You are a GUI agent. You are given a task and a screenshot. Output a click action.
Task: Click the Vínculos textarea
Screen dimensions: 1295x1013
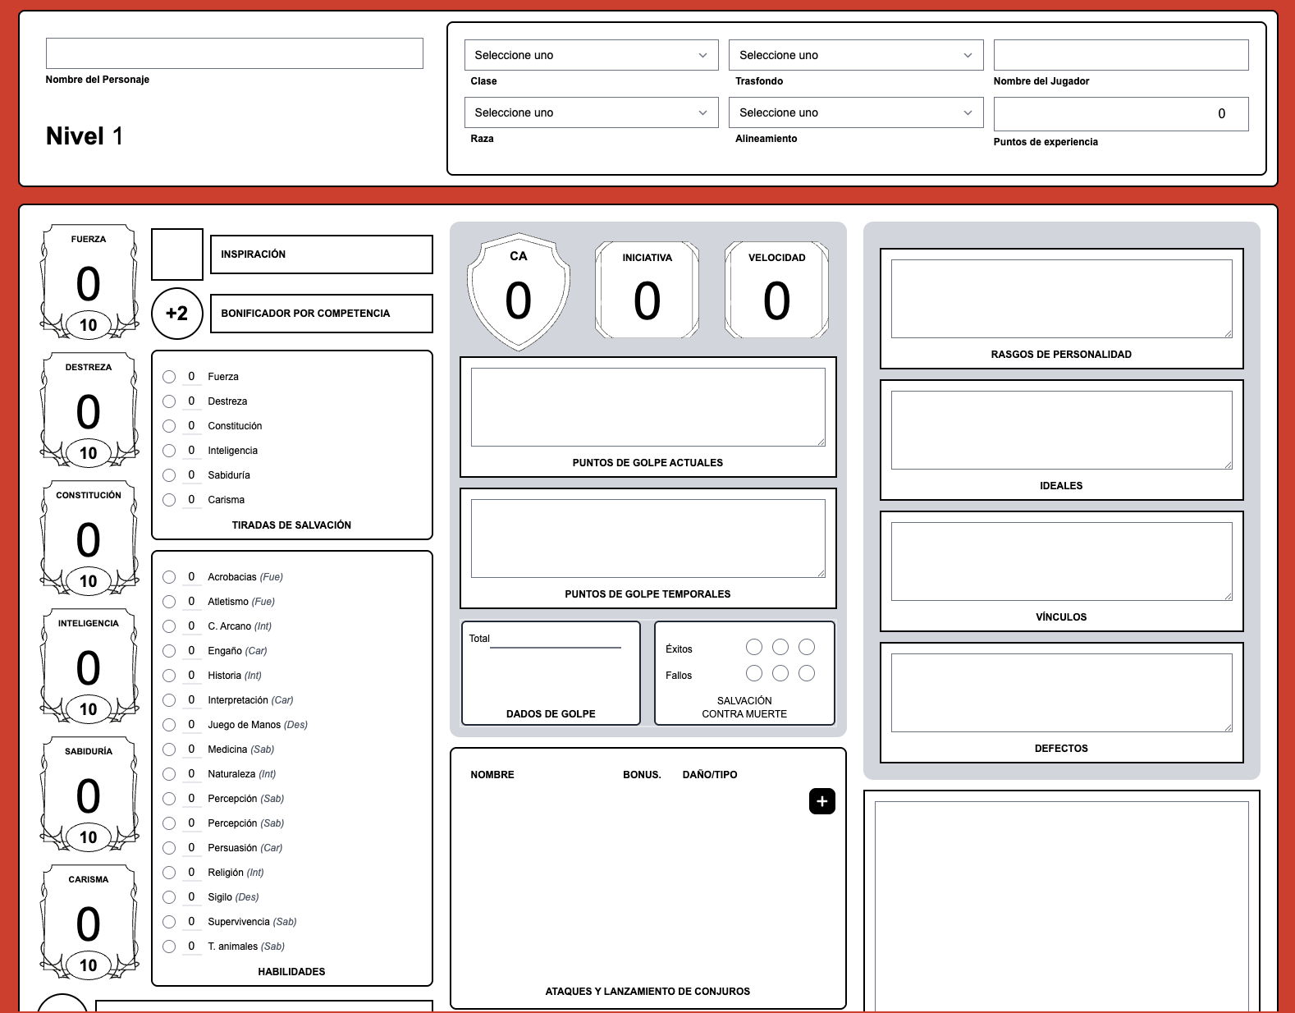(1062, 562)
